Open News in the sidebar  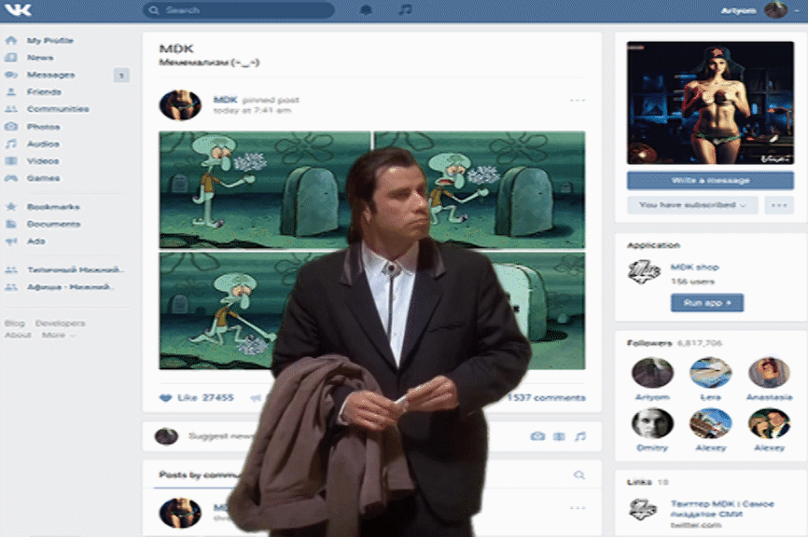click(x=40, y=57)
